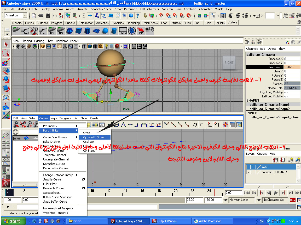
Task: Create a polygon cube from the shelf
Action: coord(78,31)
